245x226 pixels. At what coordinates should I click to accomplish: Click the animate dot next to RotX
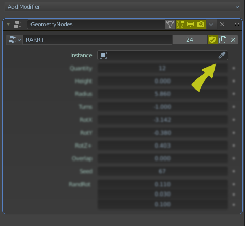pyautogui.click(x=234, y=120)
